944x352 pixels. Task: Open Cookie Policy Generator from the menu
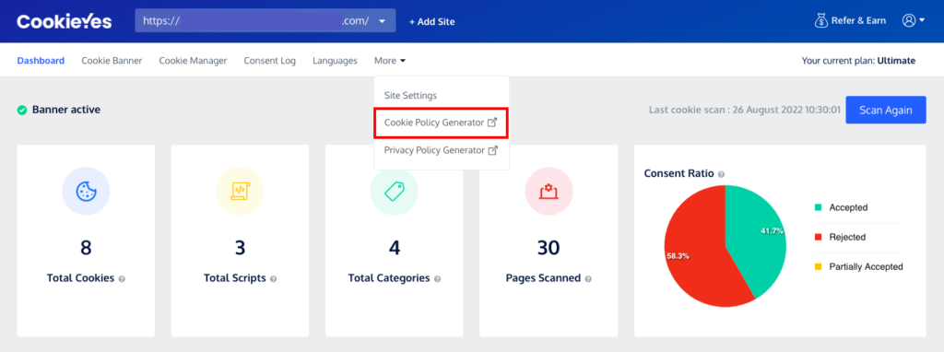tap(441, 123)
